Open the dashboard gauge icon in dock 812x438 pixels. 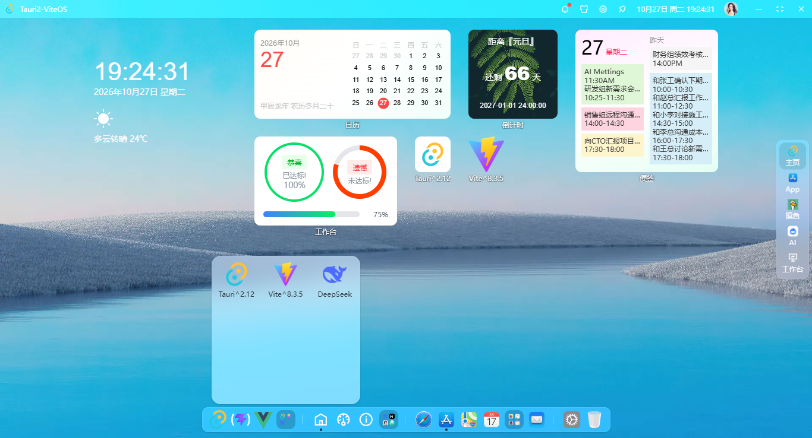[343, 420]
